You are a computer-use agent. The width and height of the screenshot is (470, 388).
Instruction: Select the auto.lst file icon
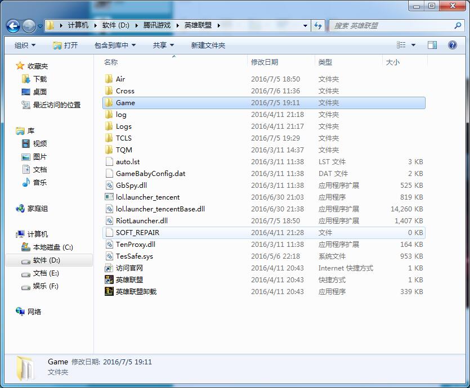pos(109,162)
